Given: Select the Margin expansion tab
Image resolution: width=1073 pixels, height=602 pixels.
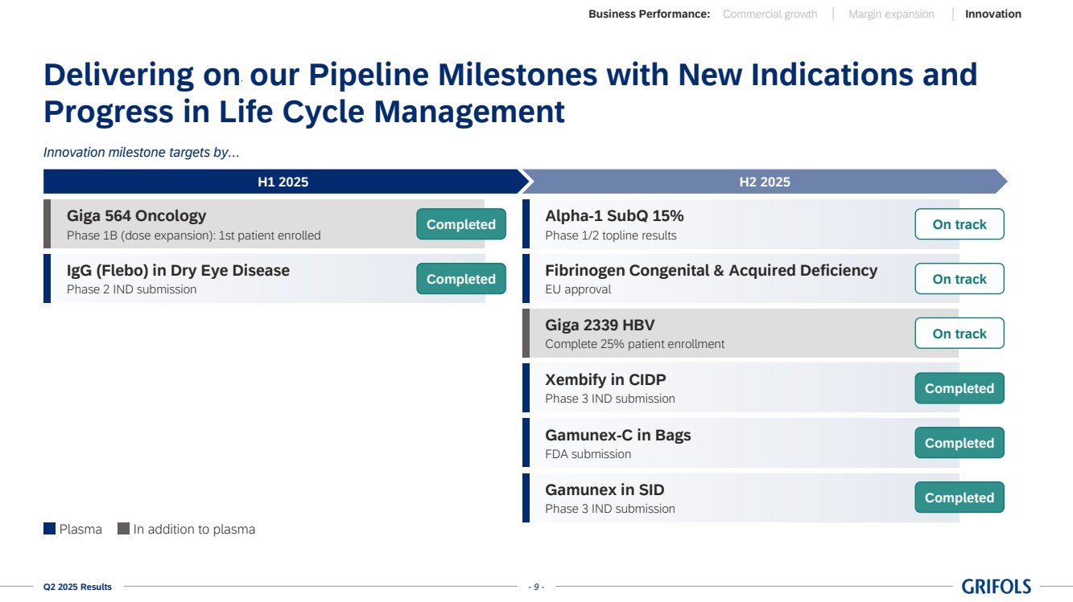Looking at the screenshot, I should pos(891,14).
